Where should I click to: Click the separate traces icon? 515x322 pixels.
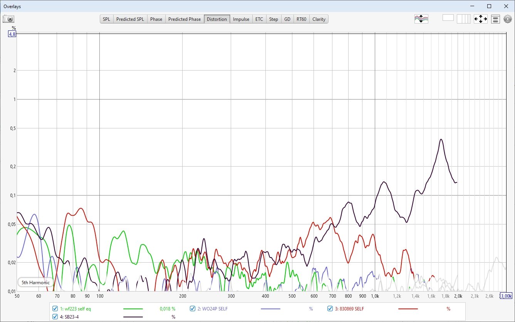(x=421, y=19)
